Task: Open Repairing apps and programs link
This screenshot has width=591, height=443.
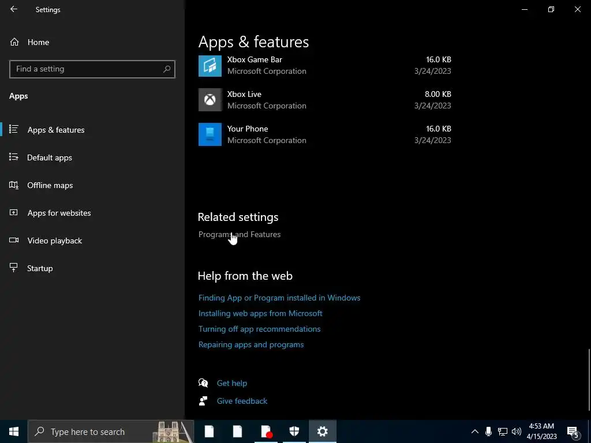Action: pos(251,345)
